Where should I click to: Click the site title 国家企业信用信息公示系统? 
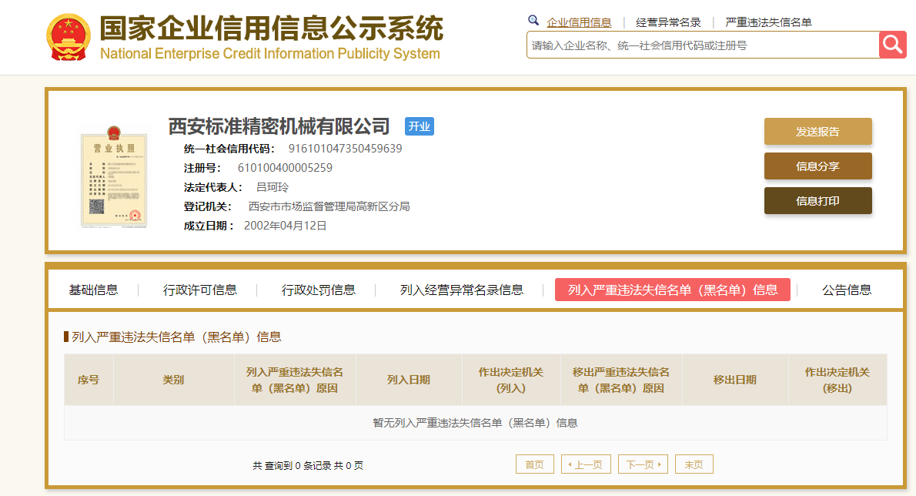click(x=272, y=28)
